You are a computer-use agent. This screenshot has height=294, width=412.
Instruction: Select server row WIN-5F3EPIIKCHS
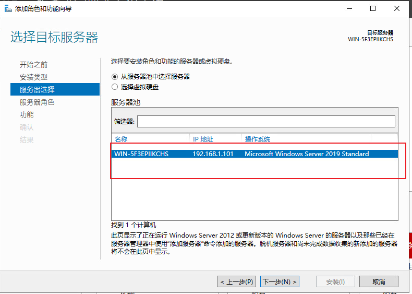(255, 154)
